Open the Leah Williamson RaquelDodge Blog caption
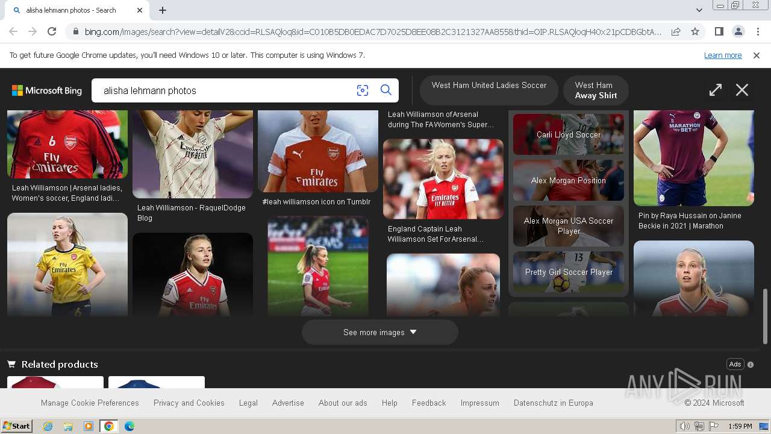This screenshot has width=771, height=434. pos(192,213)
